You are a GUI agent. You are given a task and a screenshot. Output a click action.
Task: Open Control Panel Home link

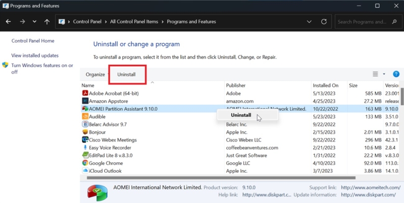click(x=33, y=41)
